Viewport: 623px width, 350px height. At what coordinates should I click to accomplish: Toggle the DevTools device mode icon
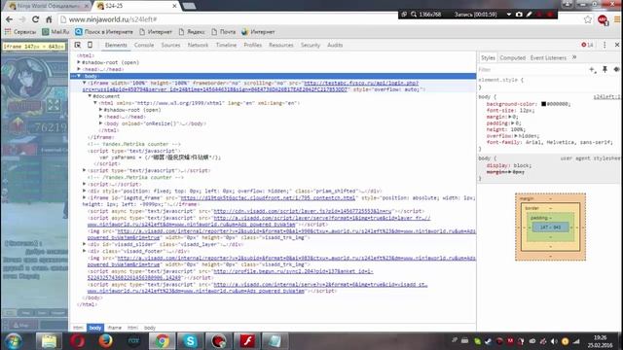point(91,45)
